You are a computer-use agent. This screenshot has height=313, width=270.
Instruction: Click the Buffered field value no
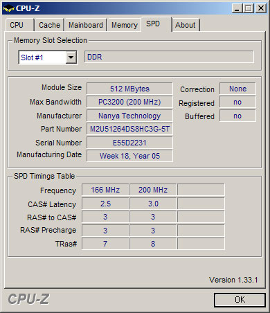(x=237, y=116)
